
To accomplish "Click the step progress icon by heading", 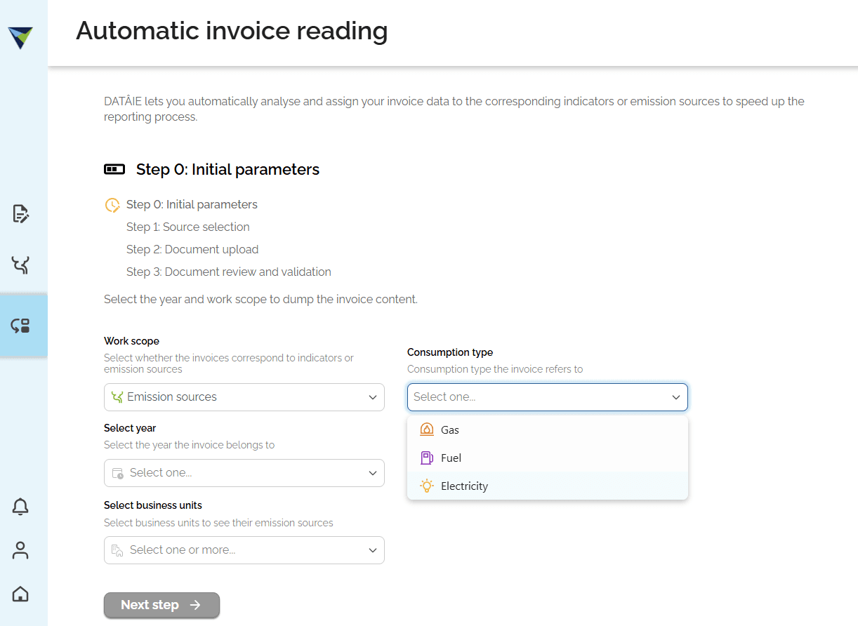I will [114, 169].
